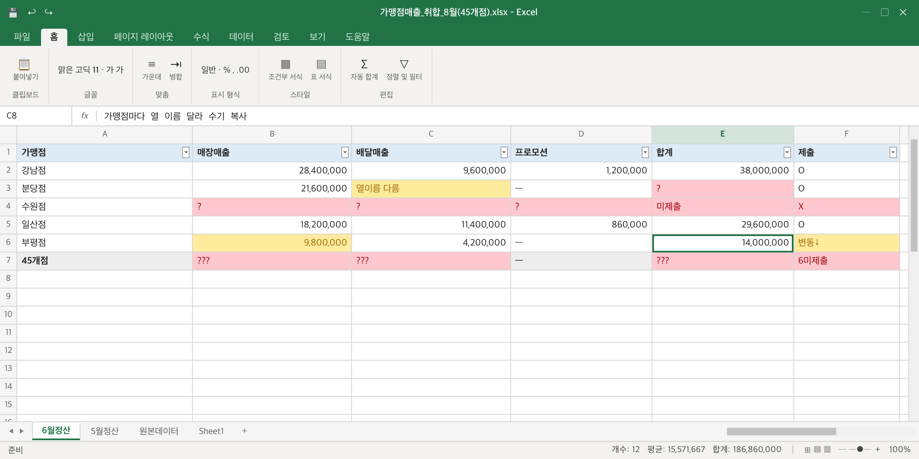Select the 6월정산 sheet tab
The width and height of the screenshot is (919, 459).
point(56,431)
